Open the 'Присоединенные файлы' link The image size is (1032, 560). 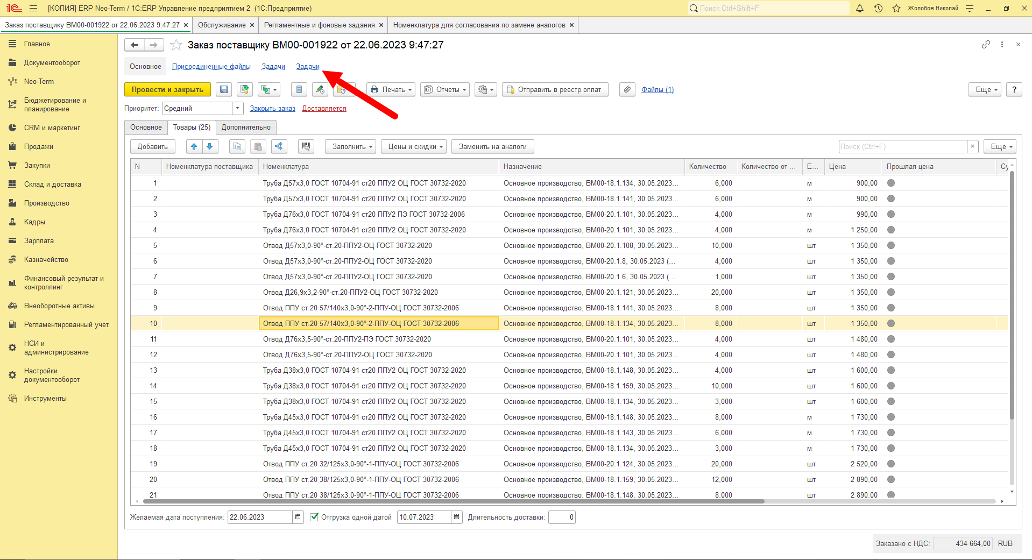pyautogui.click(x=211, y=67)
